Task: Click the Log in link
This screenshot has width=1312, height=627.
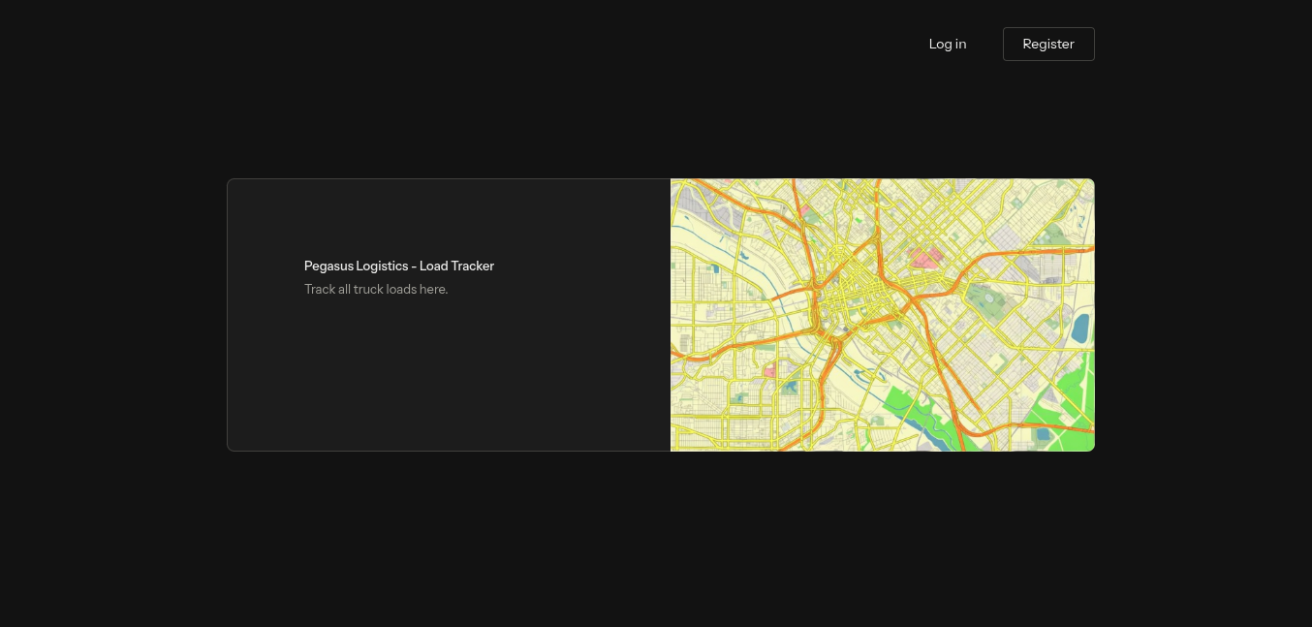Action: (x=948, y=44)
